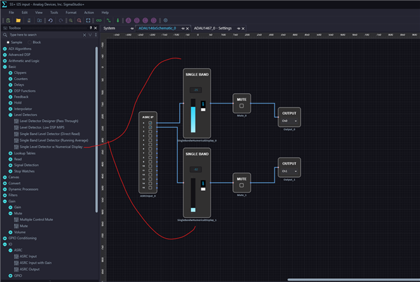Viewport: 420px width, 282px height.
Task: Toggle the Mute_1 checkbox
Action: point(241,186)
